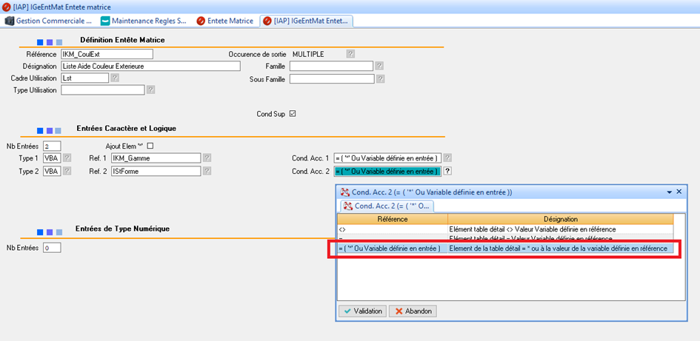The height and width of the screenshot is (341, 700).
Task: Click help icon next to Ref. 1 field
Action: point(207,158)
